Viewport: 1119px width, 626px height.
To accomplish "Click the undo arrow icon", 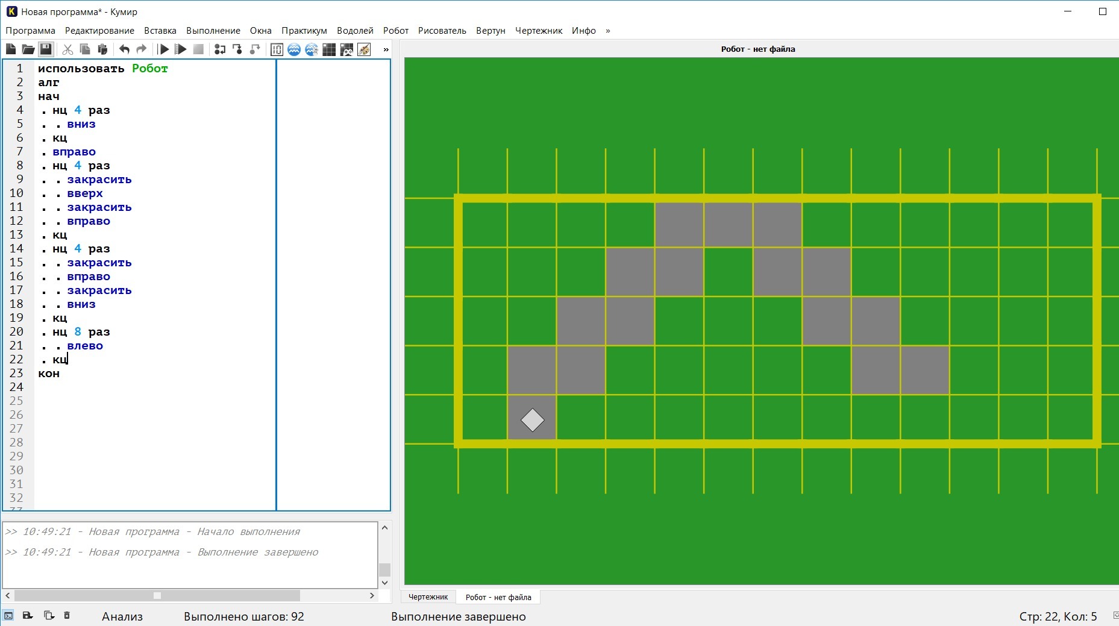I will point(124,49).
